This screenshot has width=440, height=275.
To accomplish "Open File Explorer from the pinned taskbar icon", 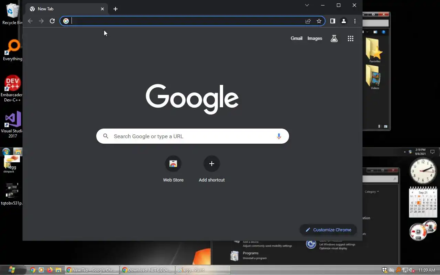I will click(58, 270).
